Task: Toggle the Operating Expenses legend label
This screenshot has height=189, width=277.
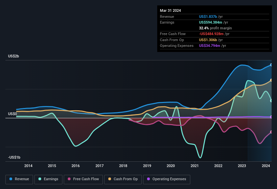Action: point(169,179)
